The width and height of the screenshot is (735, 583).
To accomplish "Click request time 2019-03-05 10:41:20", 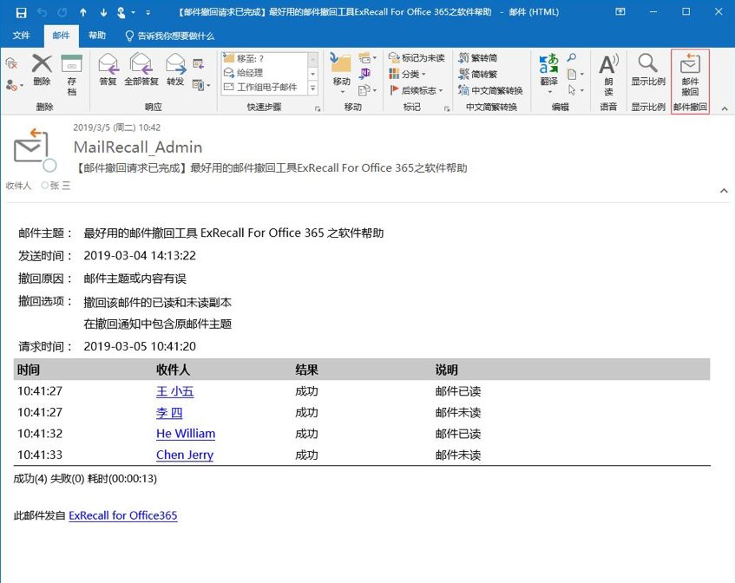I will (140, 346).
